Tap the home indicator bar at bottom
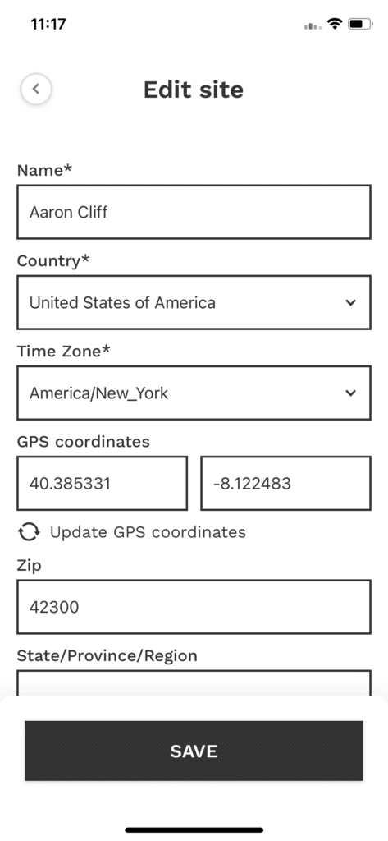This screenshot has height=841, width=388. coord(194,830)
